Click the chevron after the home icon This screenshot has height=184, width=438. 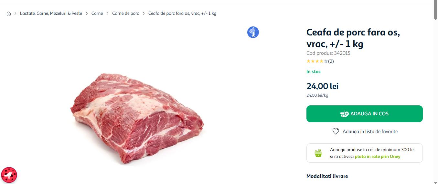pos(15,14)
